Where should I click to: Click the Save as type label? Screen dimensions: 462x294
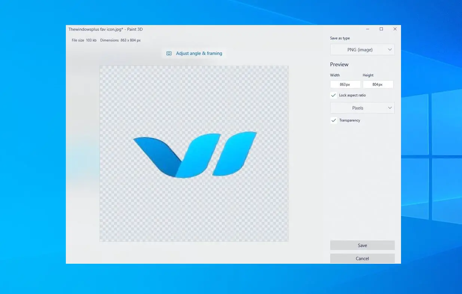[340, 38]
